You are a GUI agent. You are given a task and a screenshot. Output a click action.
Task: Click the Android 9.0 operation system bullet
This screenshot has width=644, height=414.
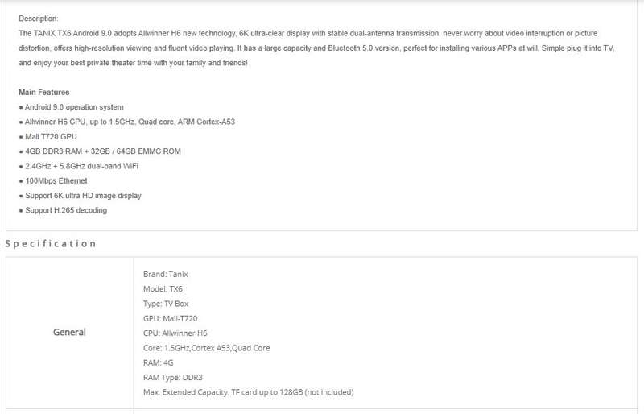pyautogui.click(x=71, y=107)
